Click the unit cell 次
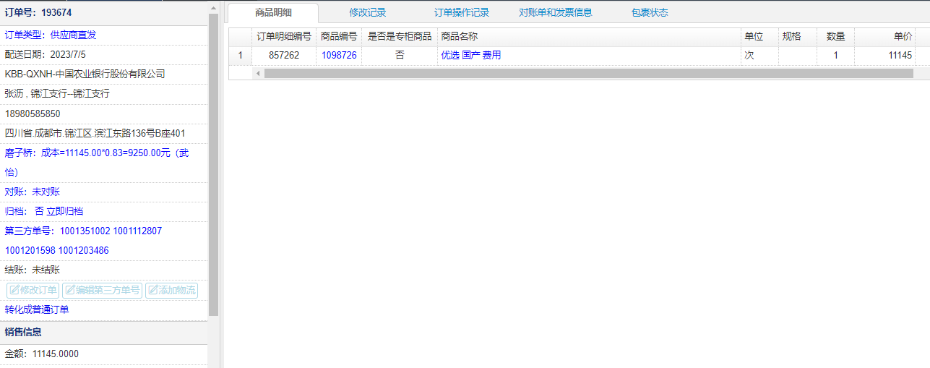Screen dimensions: 930x368 click(759, 55)
